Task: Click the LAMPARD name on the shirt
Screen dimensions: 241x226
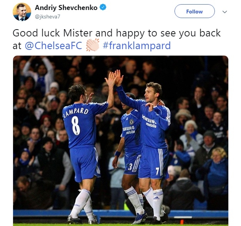Action: (76, 112)
